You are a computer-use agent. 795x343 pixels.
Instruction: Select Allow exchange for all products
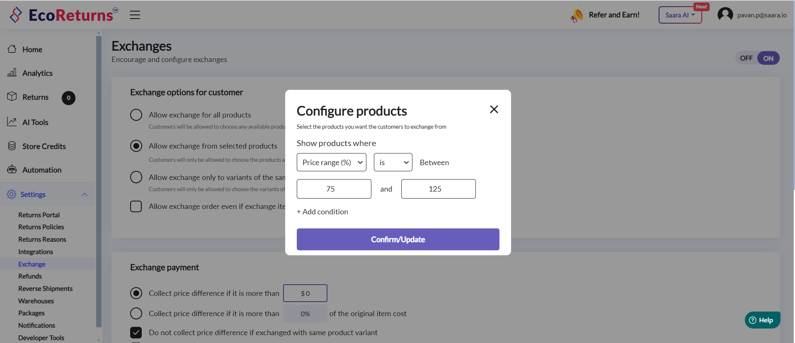tap(136, 115)
